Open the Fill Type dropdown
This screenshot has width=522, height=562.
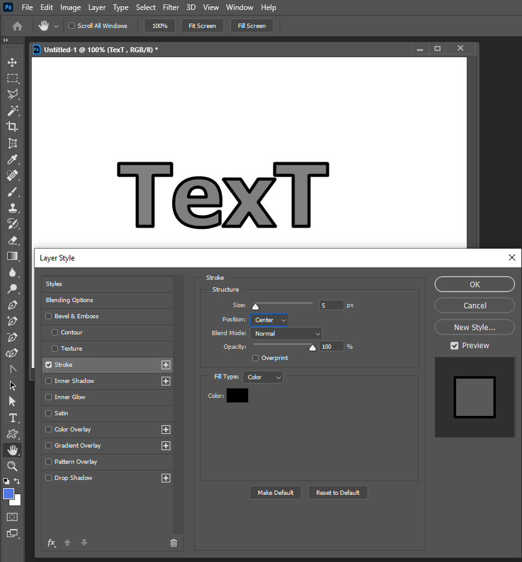263,377
